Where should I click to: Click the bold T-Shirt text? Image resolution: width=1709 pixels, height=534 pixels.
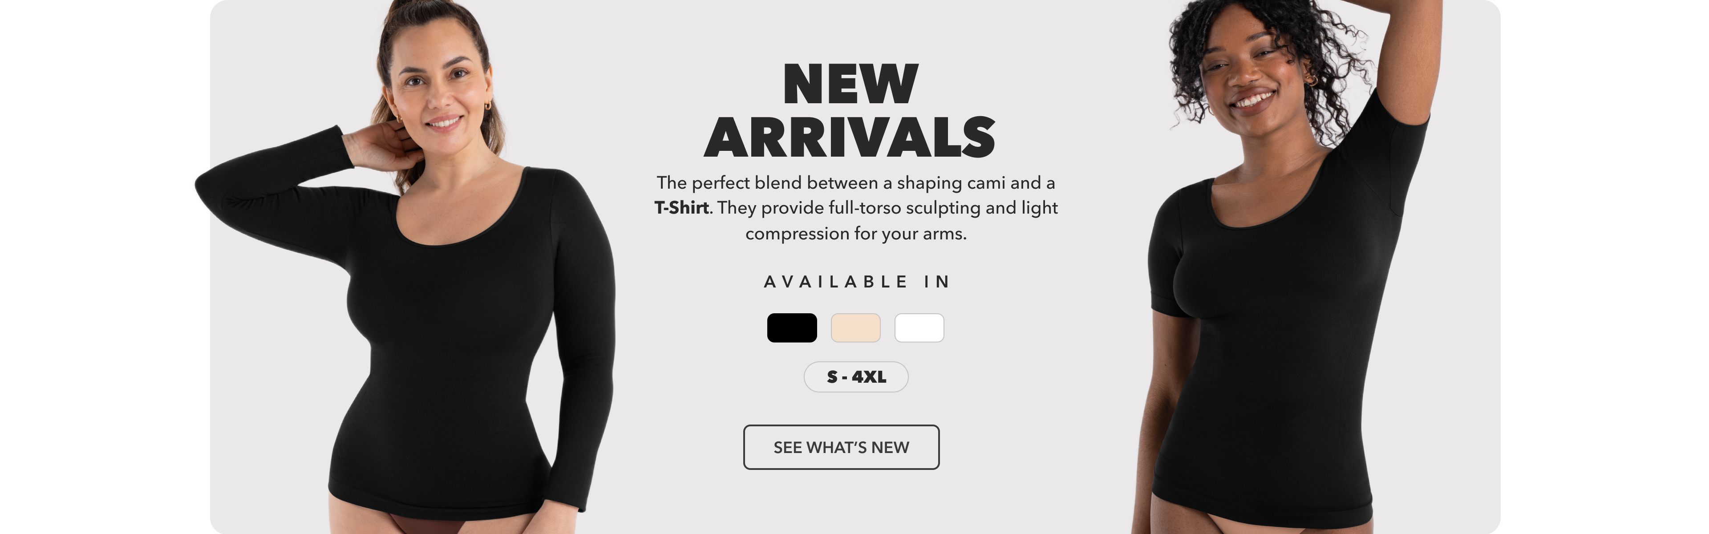(x=681, y=208)
